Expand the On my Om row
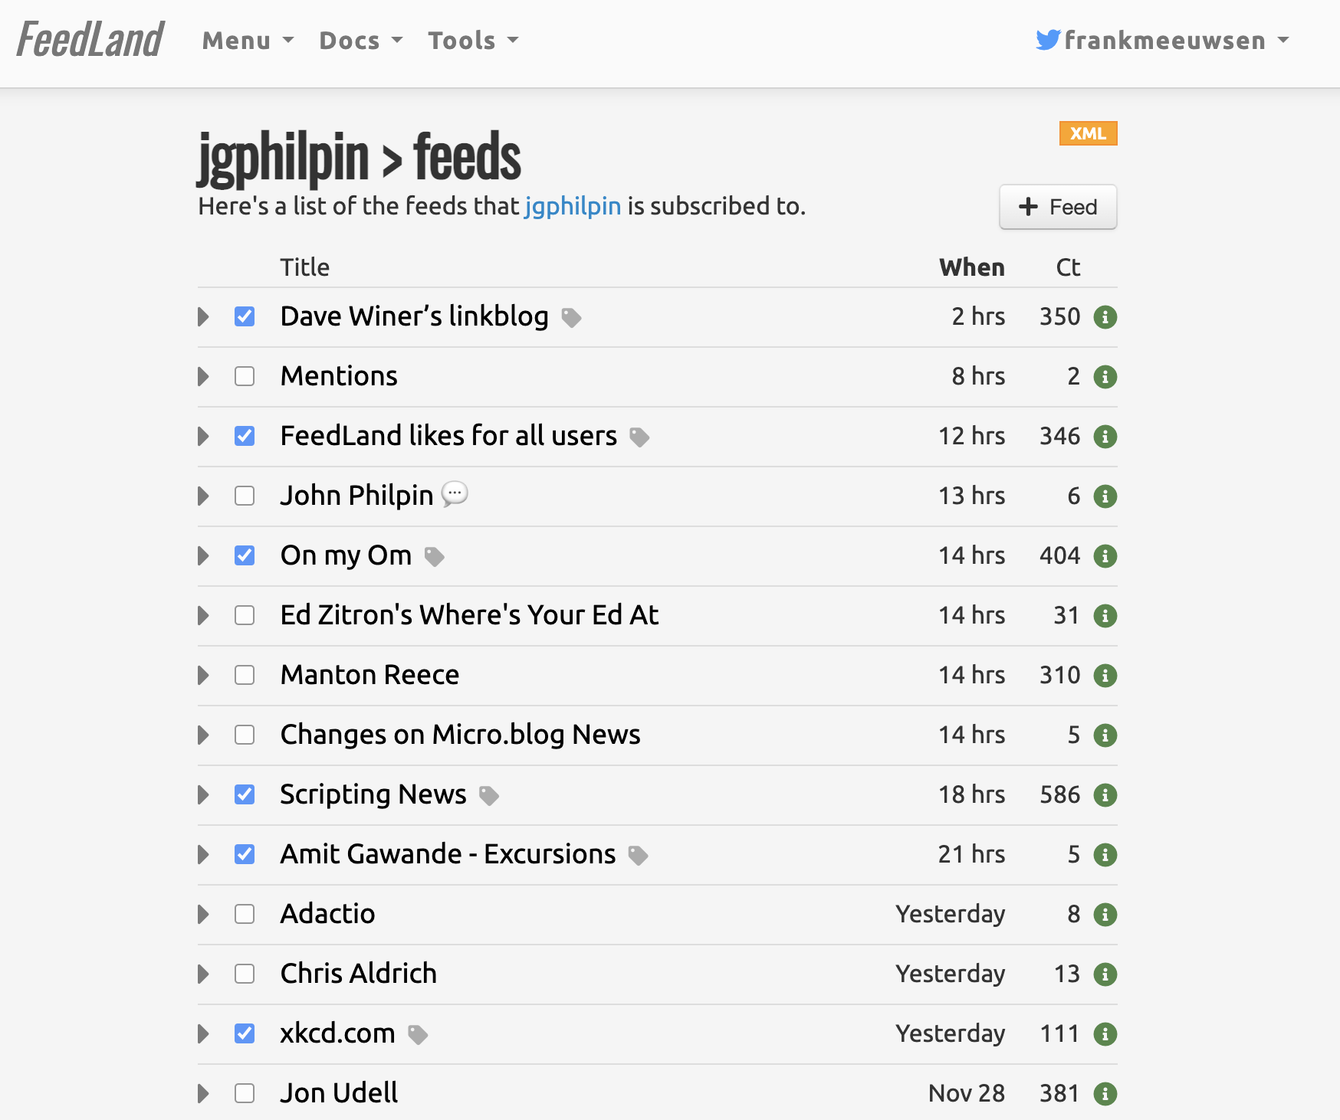The width and height of the screenshot is (1340, 1120). (x=203, y=555)
